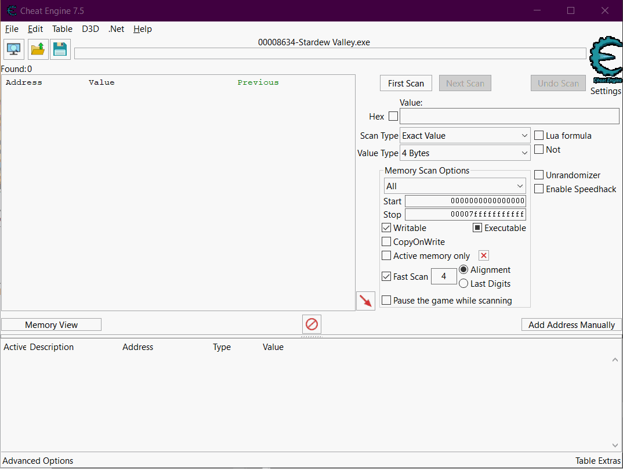Open Advanced Options
Screen dimensions: 623x469
(38, 461)
